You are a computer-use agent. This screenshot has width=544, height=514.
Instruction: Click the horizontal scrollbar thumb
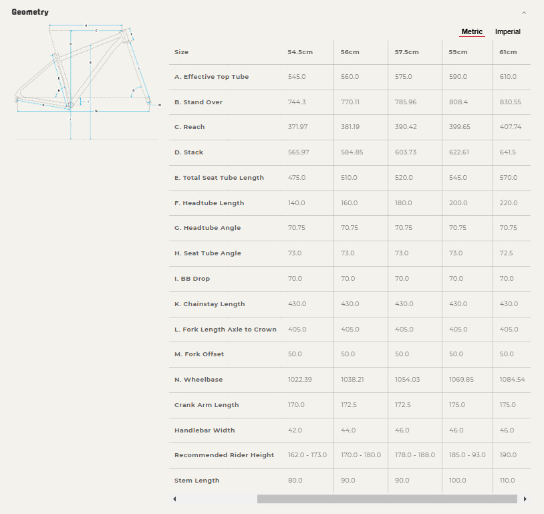[x=386, y=499]
